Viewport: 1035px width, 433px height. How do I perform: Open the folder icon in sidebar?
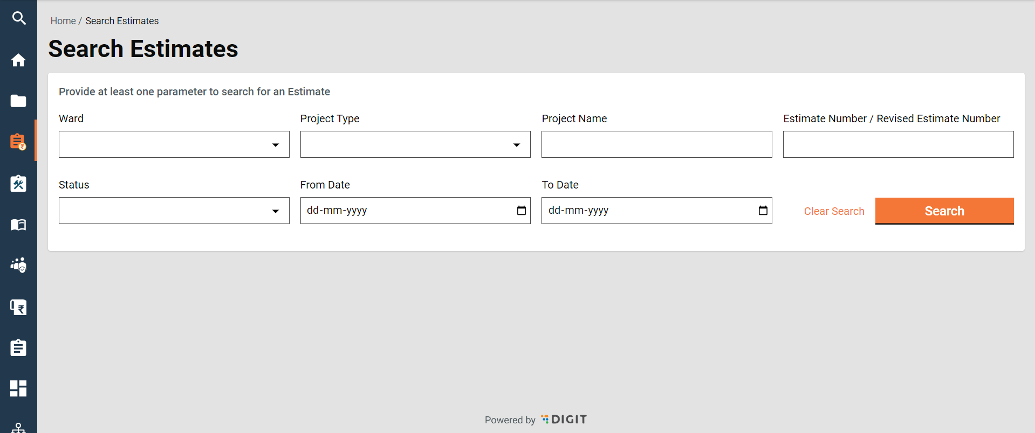(18, 101)
